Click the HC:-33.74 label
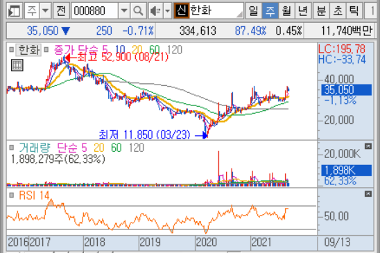This screenshot has height=253, width=380. [342, 60]
